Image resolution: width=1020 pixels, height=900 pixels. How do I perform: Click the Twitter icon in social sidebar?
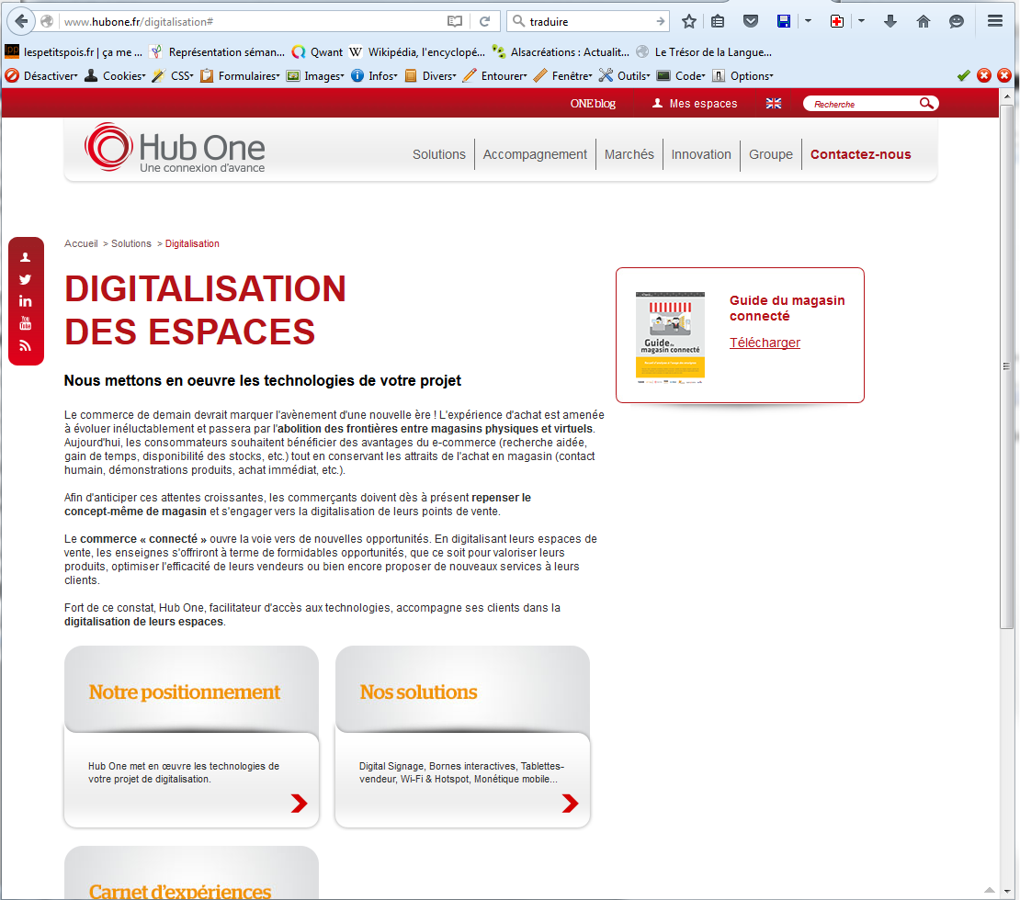25,279
